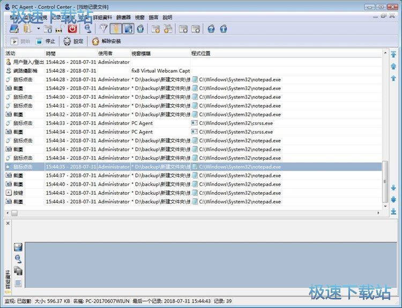Click the red power icon in toolbar
Screen dimensions: 402x308
(72, 29)
